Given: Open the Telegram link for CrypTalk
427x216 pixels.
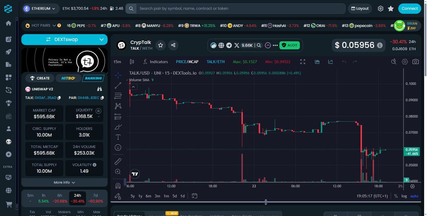Looking at the screenshot, I should [229, 45].
